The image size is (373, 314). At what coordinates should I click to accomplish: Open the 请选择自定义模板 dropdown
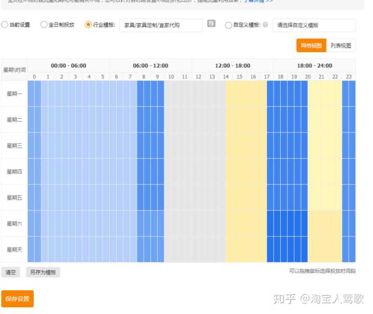[314, 25]
